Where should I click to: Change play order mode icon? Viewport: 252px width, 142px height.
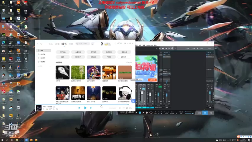coord(123,108)
